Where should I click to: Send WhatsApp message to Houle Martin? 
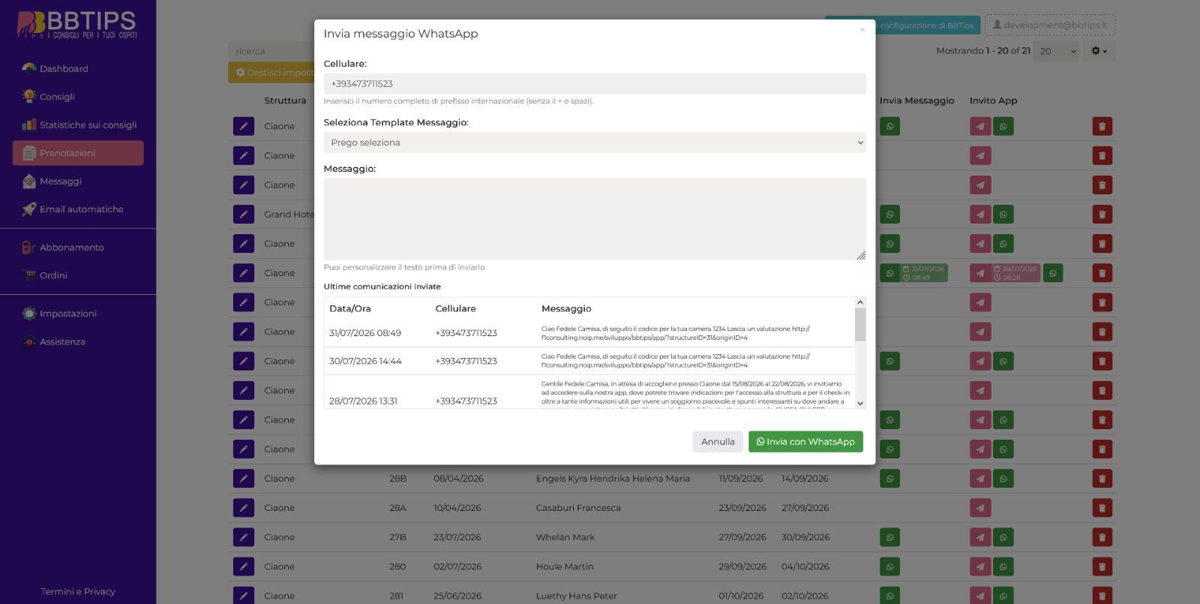[x=890, y=566]
